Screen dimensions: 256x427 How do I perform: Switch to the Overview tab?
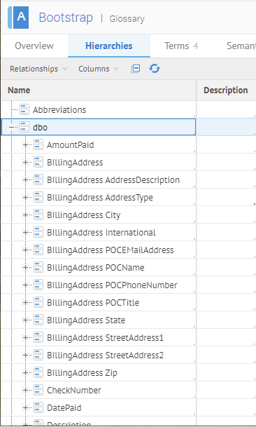coord(34,46)
